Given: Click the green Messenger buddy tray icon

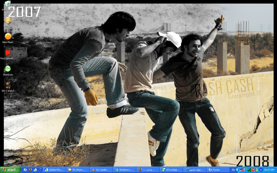Looking at the screenshot, I should pos(257,170).
